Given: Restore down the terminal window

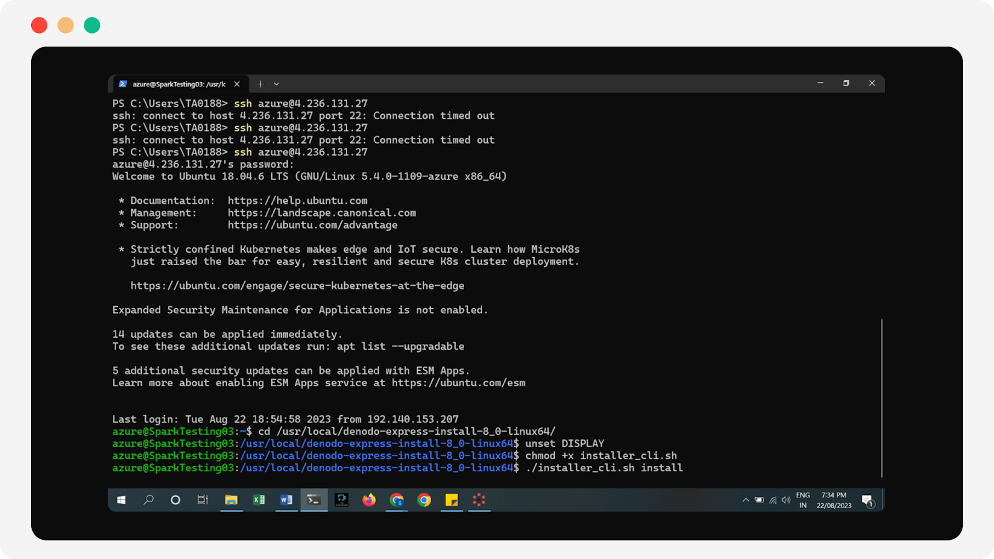Looking at the screenshot, I should click(x=846, y=83).
